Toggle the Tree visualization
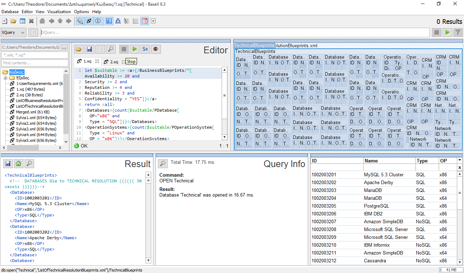This screenshot has width=464, height=273. [x=118, y=21]
